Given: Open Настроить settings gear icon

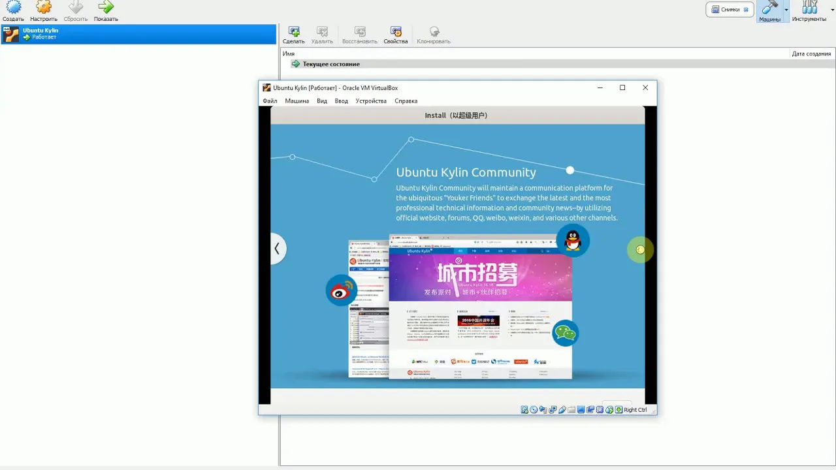Looking at the screenshot, I should click(44, 7).
